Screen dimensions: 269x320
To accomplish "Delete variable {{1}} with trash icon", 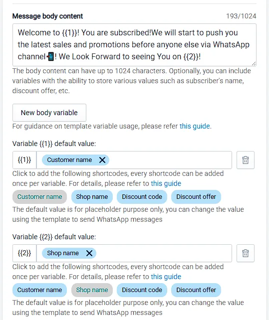I will point(245,160).
